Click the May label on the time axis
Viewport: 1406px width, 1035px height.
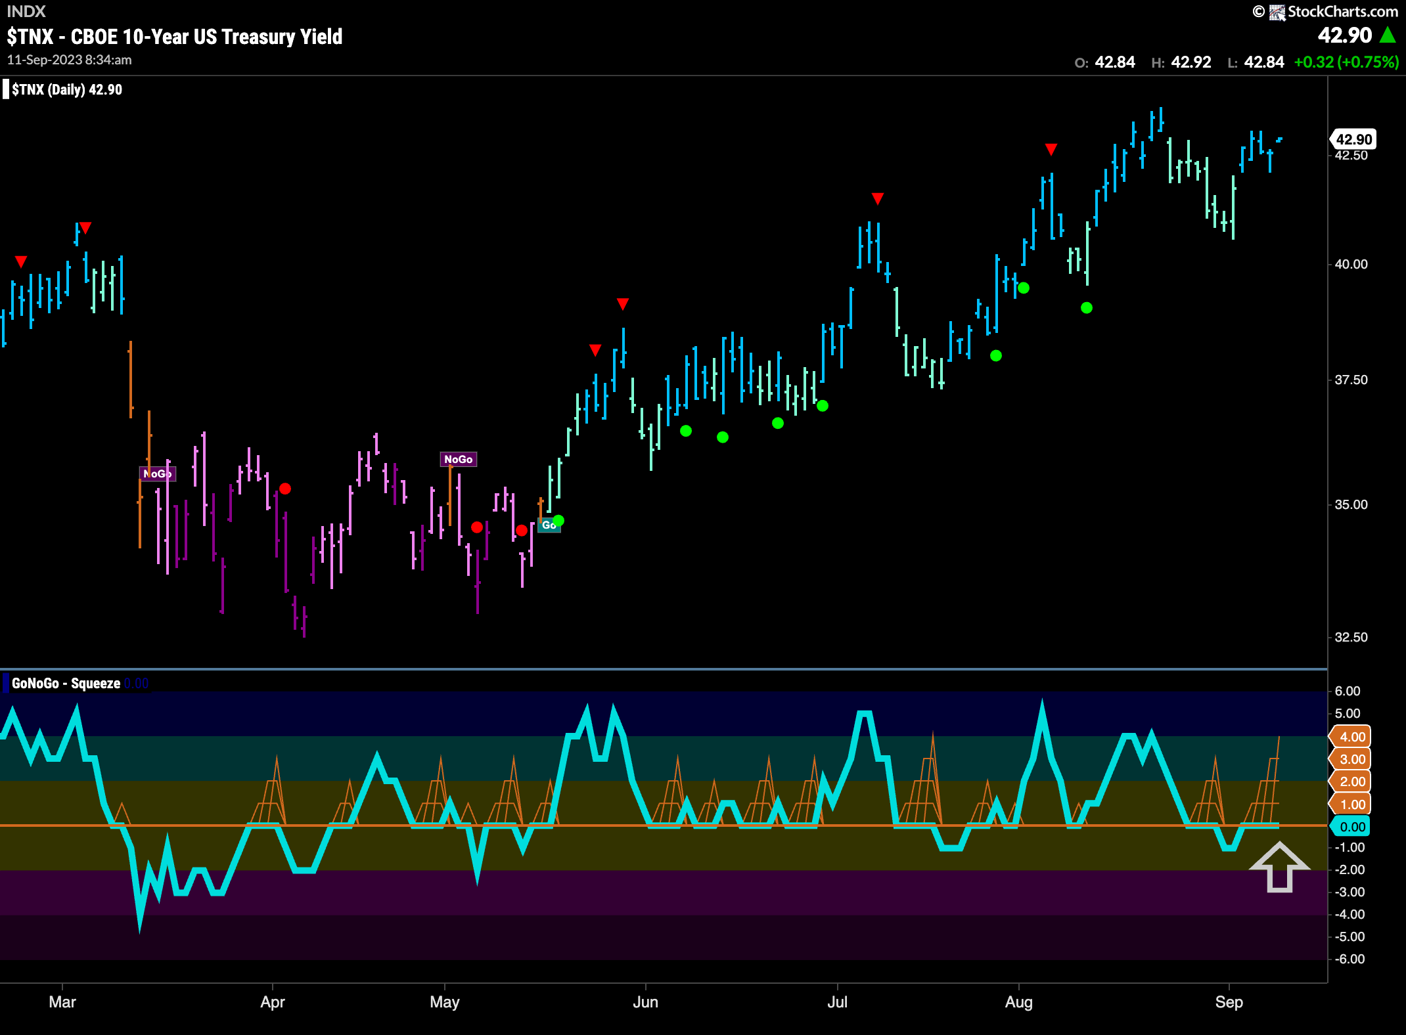click(x=445, y=1002)
